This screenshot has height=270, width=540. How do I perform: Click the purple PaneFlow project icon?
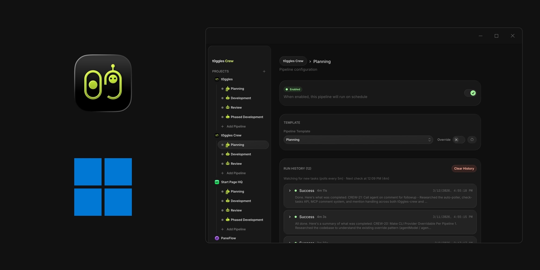pos(217,238)
